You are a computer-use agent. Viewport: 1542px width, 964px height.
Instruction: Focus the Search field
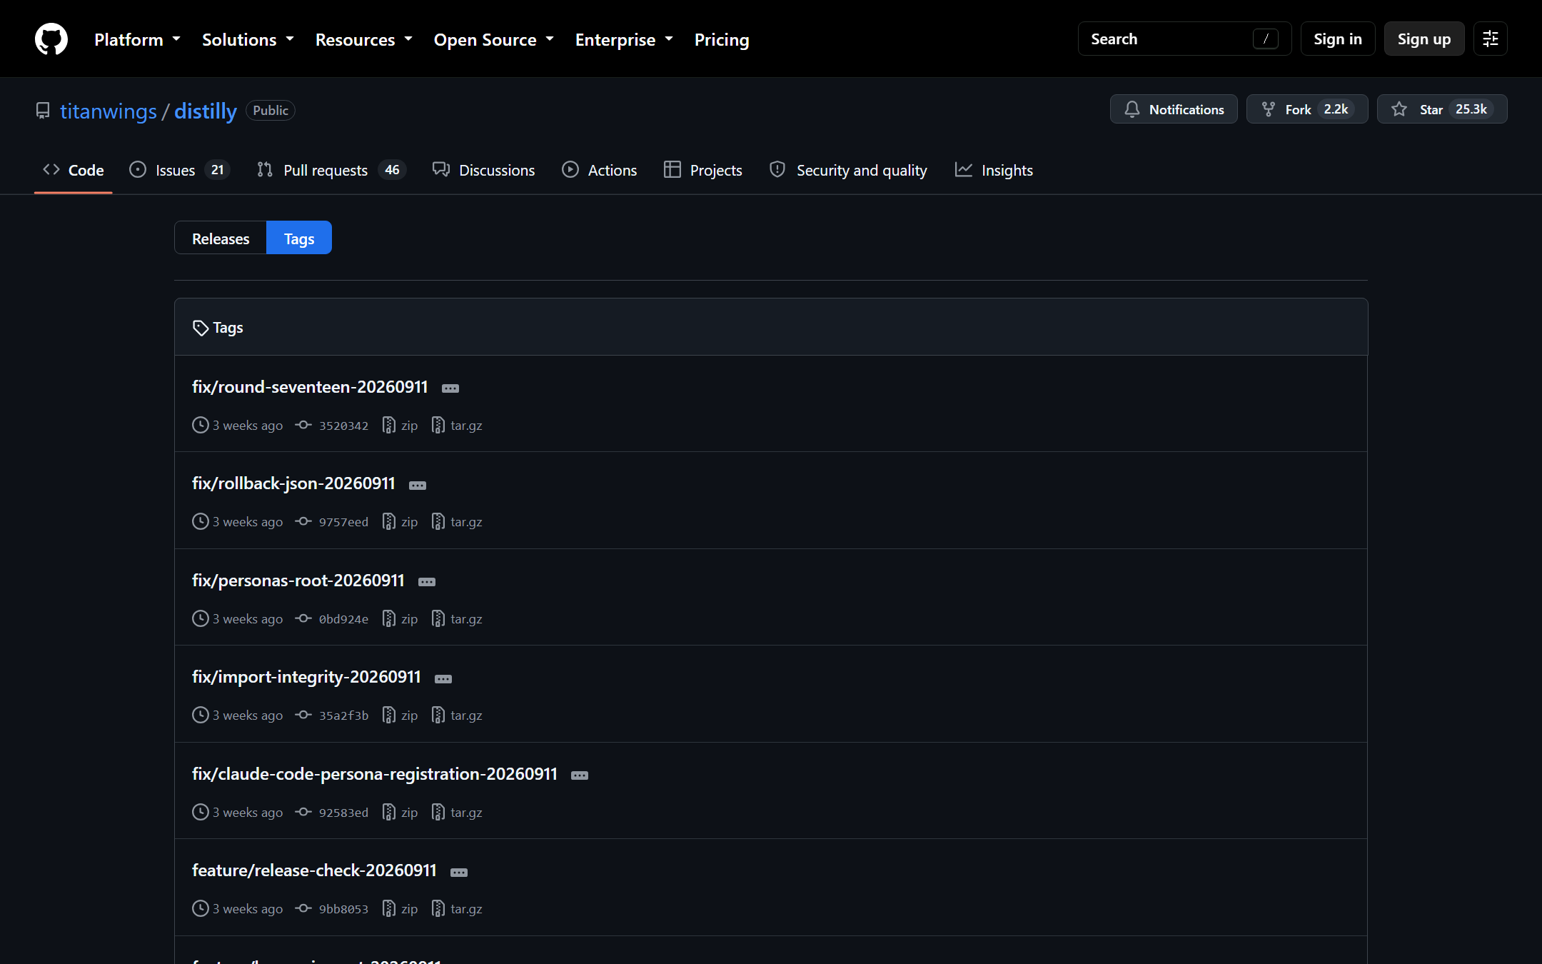coord(1184,39)
